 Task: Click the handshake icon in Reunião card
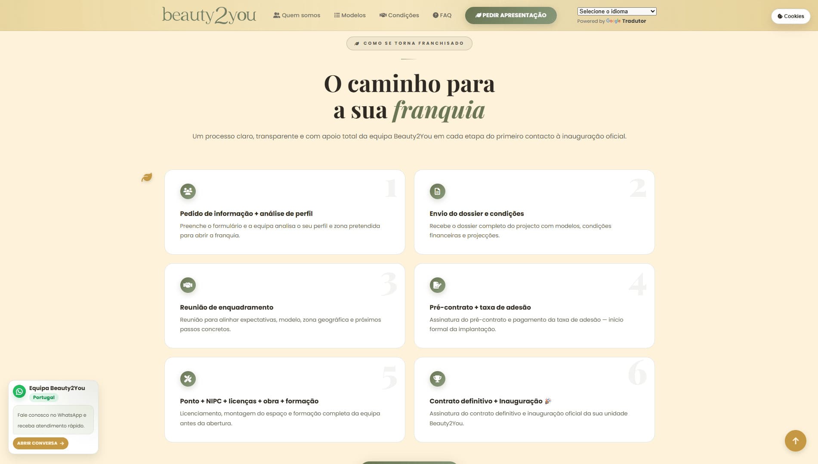pyautogui.click(x=188, y=285)
